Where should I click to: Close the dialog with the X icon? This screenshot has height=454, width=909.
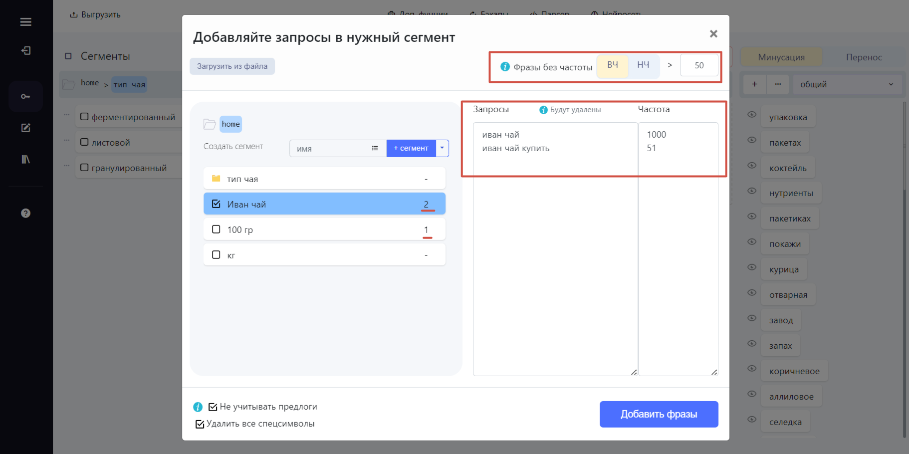coord(713,33)
